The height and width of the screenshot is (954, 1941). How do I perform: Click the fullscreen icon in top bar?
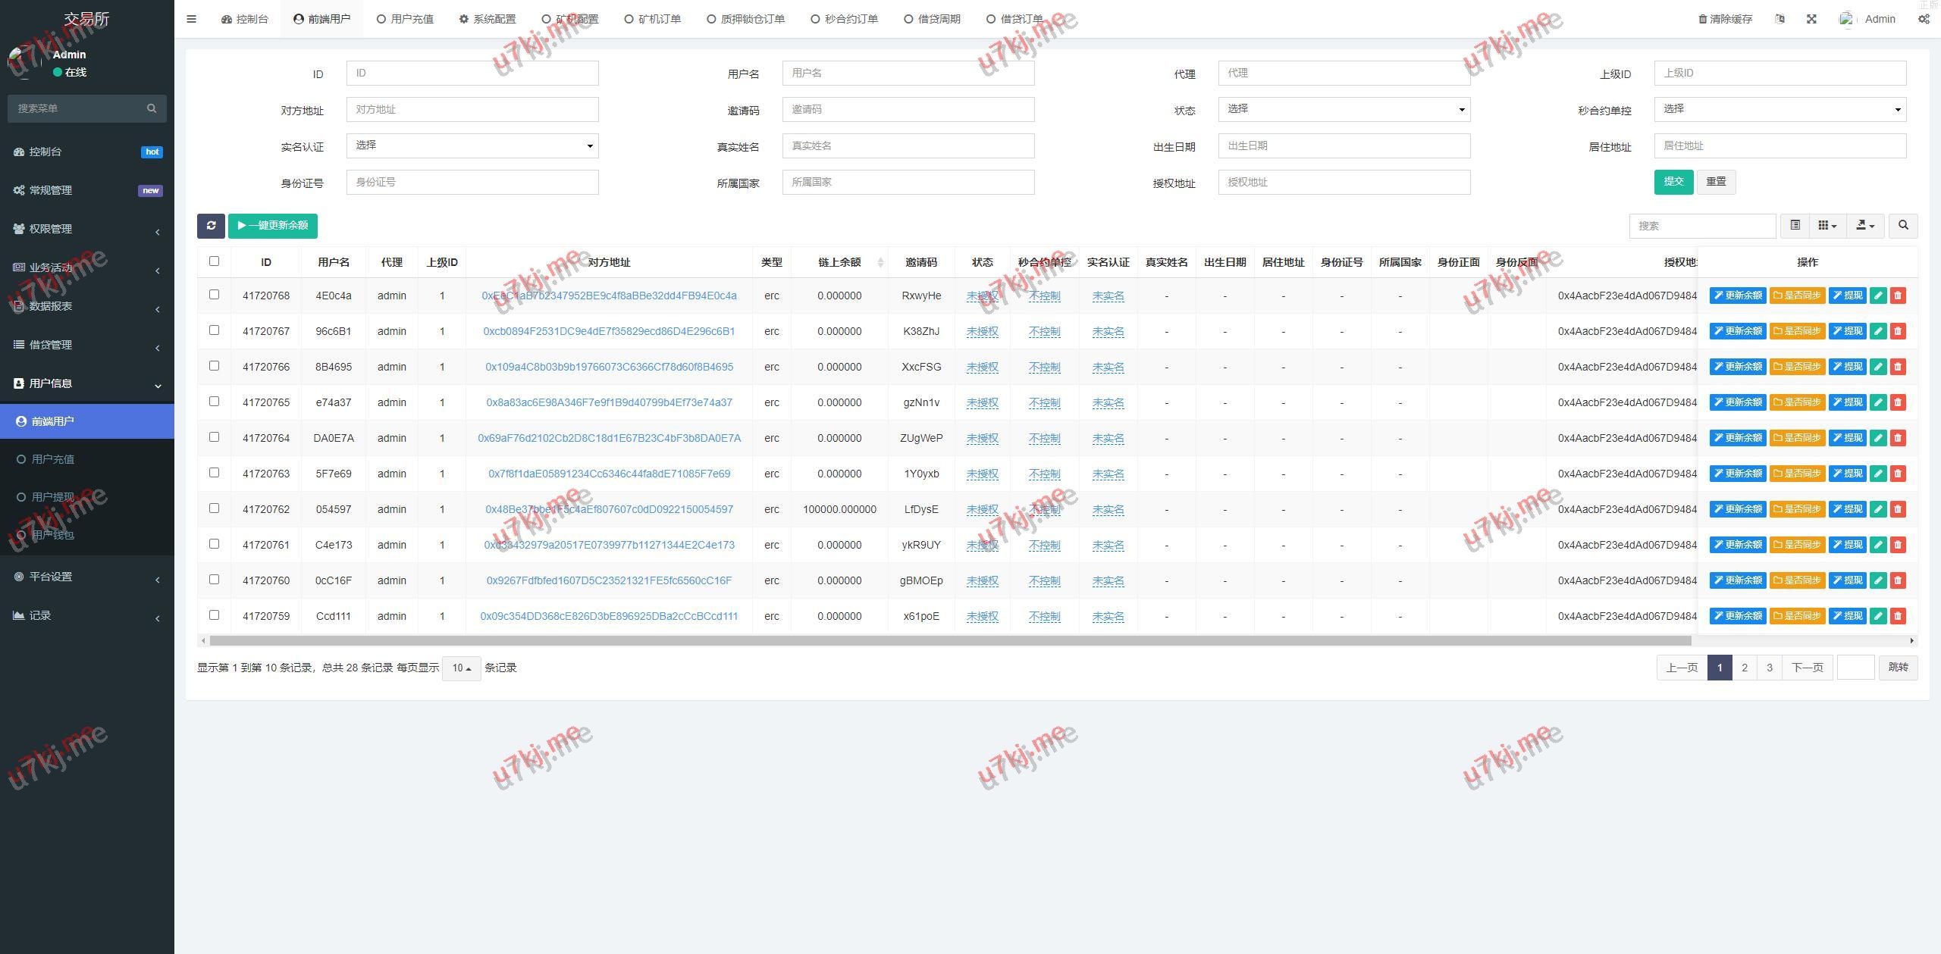(x=1811, y=19)
